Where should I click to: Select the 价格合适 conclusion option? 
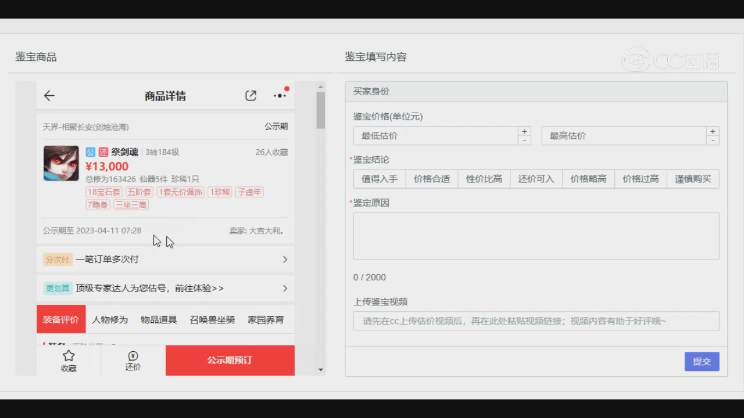coord(432,179)
